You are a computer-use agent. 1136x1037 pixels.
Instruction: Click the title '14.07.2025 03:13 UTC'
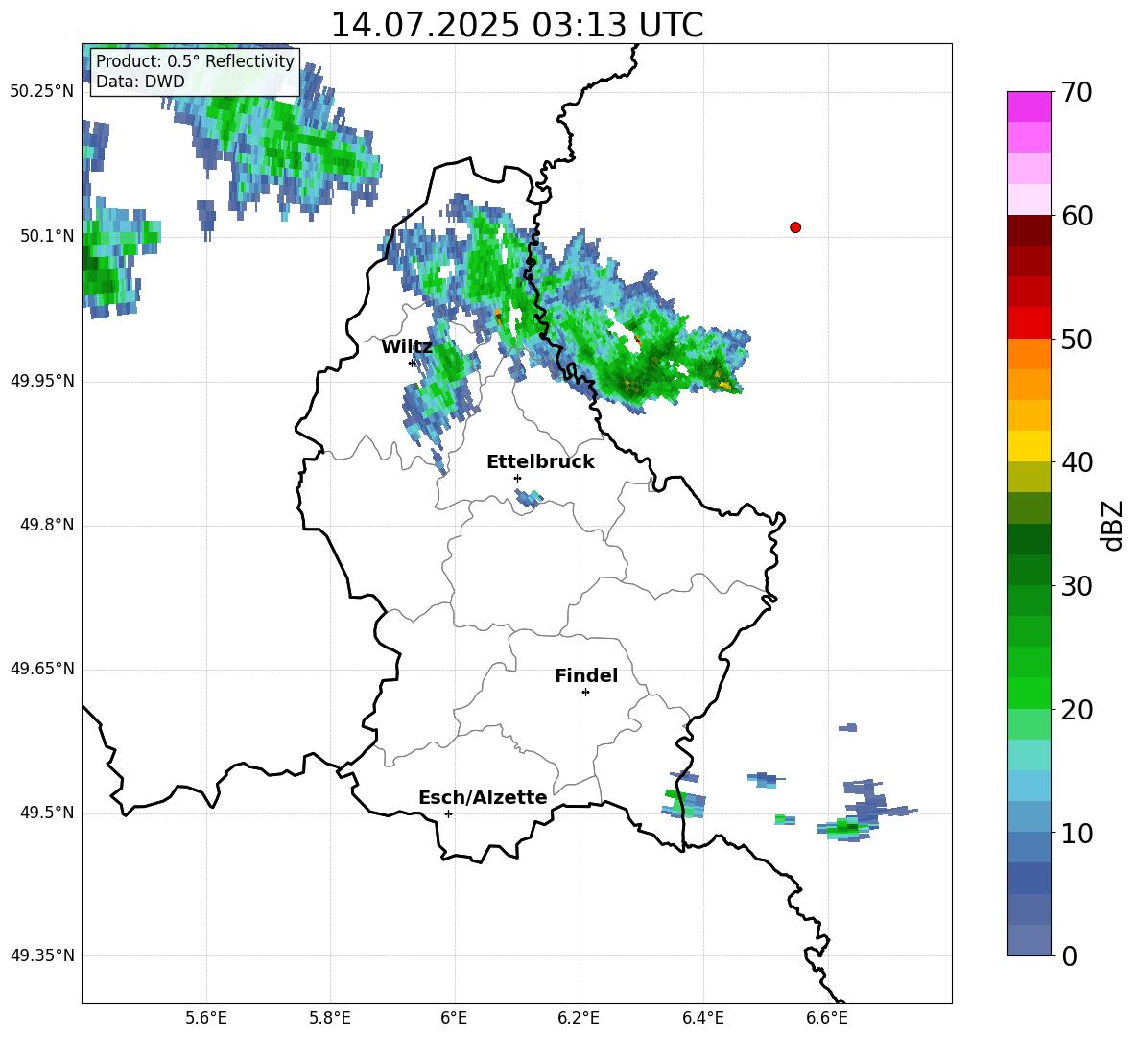coord(516,25)
